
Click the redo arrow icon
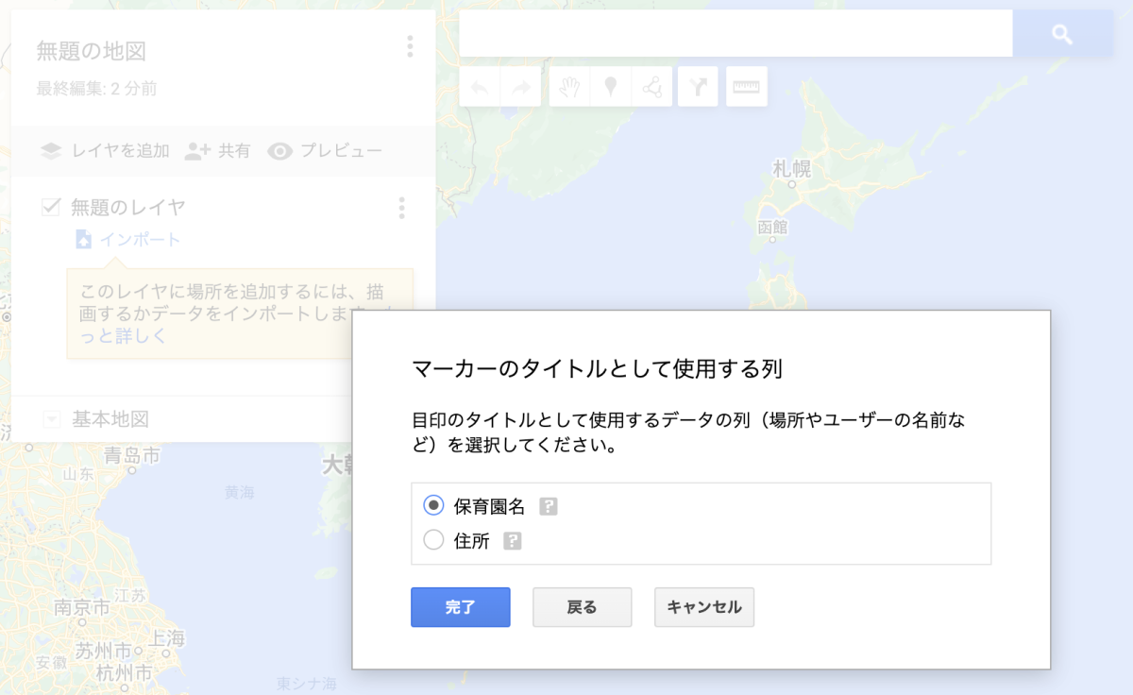520,87
